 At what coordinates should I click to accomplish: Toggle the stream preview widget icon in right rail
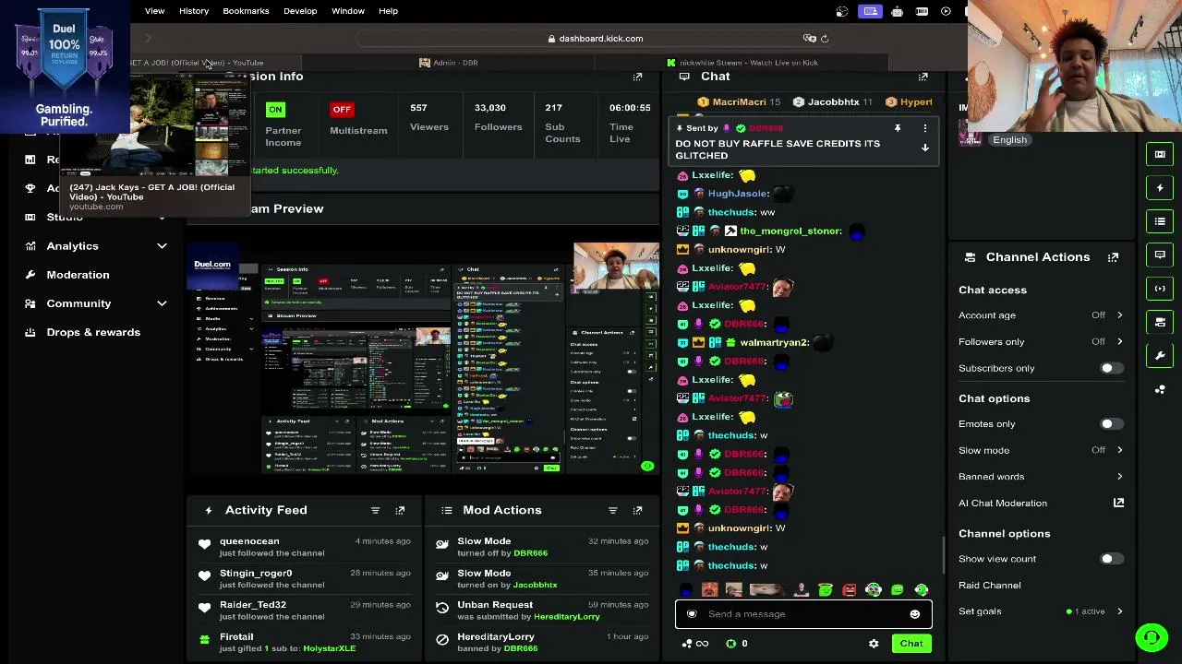pyautogui.click(x=1160, y=154)
